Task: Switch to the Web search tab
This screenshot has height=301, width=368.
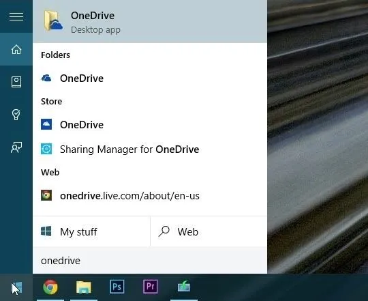Action: point(209,231)
